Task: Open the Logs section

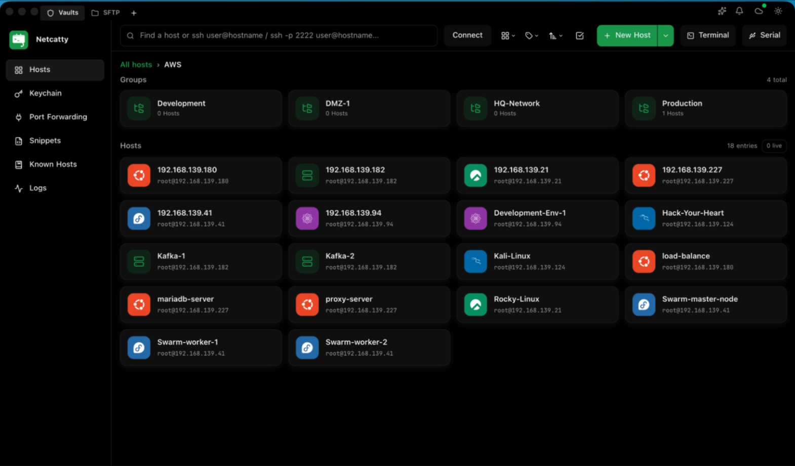Action: (55, 188)
